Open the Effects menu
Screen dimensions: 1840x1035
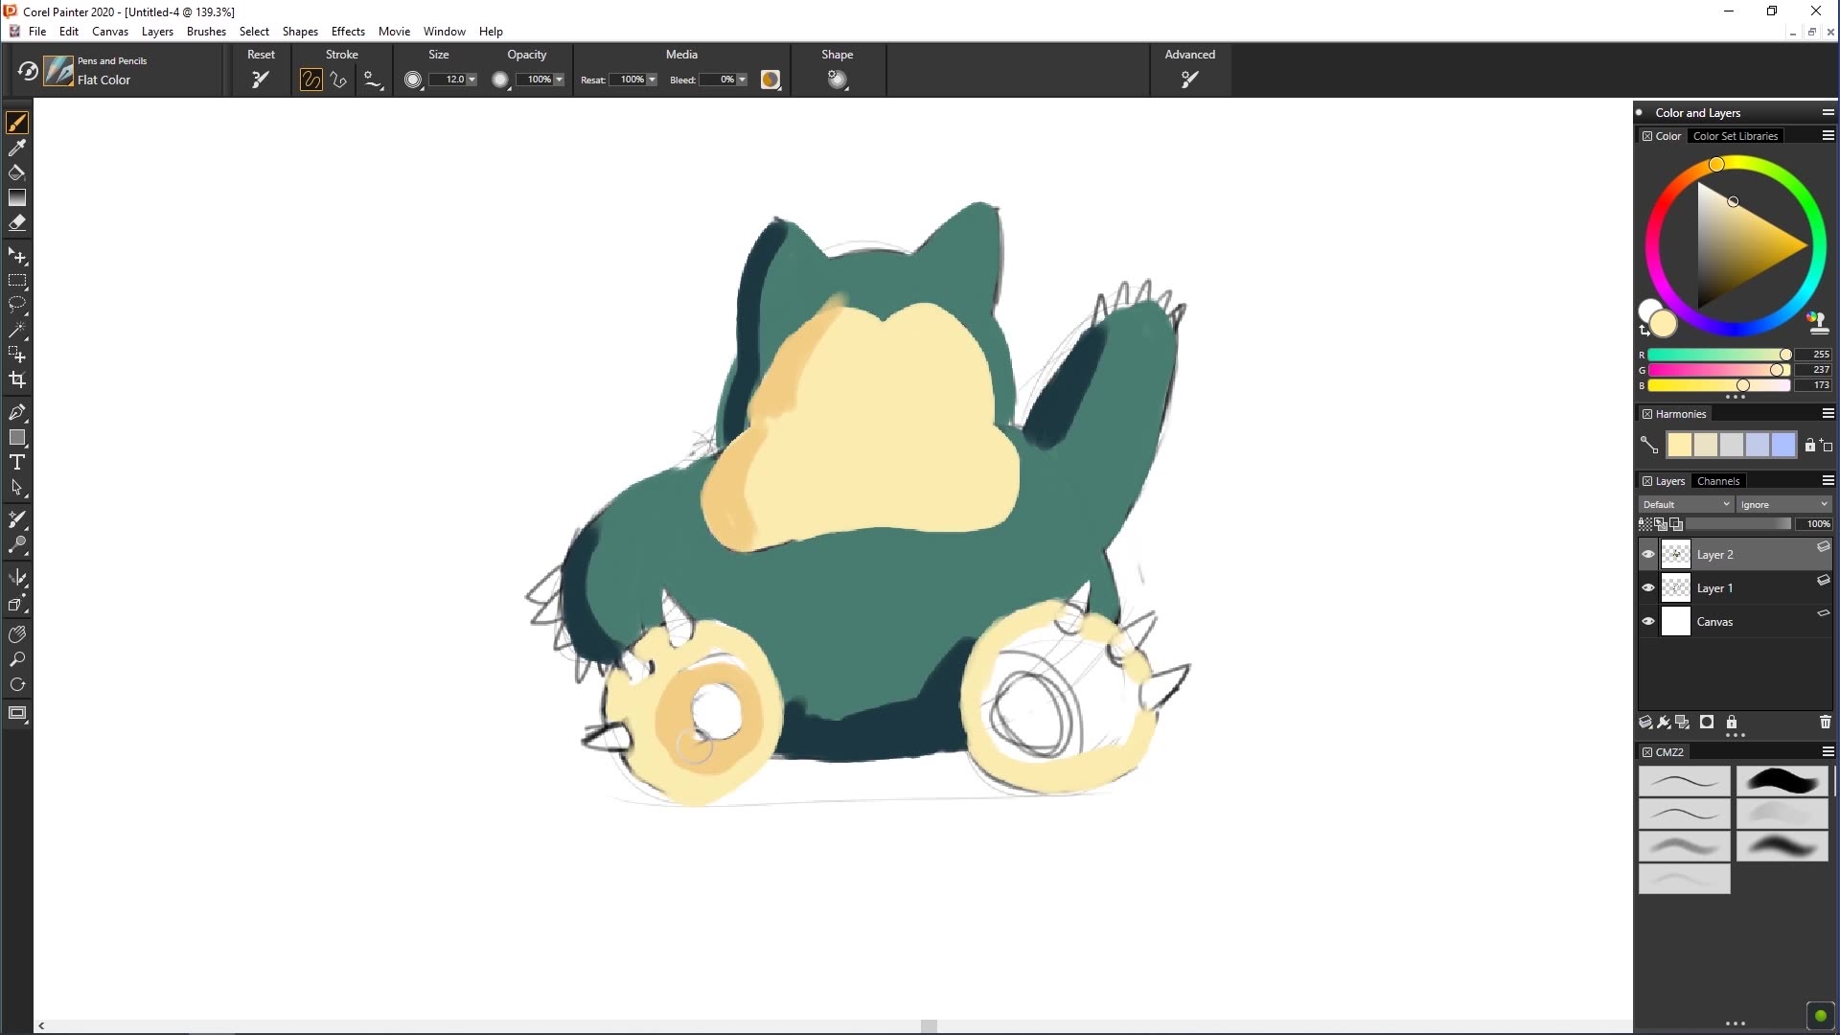[348, 31]
